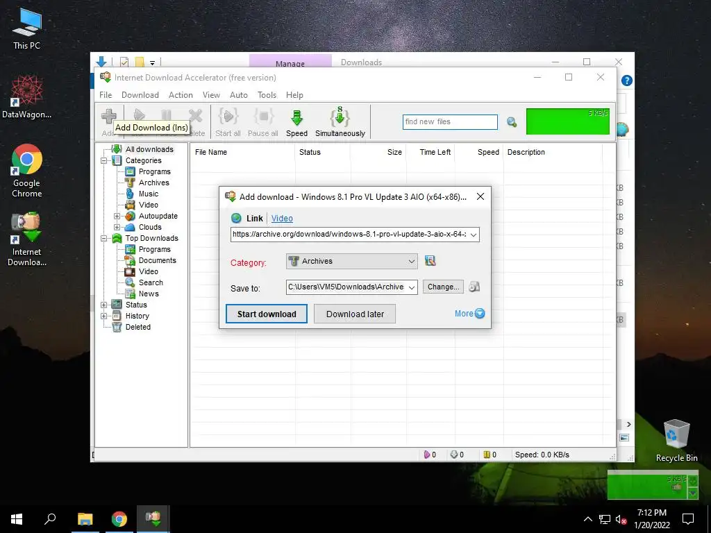
Task: Open the Google Chrome desktop shortcut
Action: (x=27, y=171)
